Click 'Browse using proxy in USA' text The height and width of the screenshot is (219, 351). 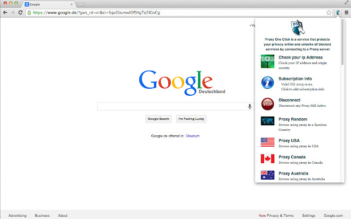coord(298,146)
